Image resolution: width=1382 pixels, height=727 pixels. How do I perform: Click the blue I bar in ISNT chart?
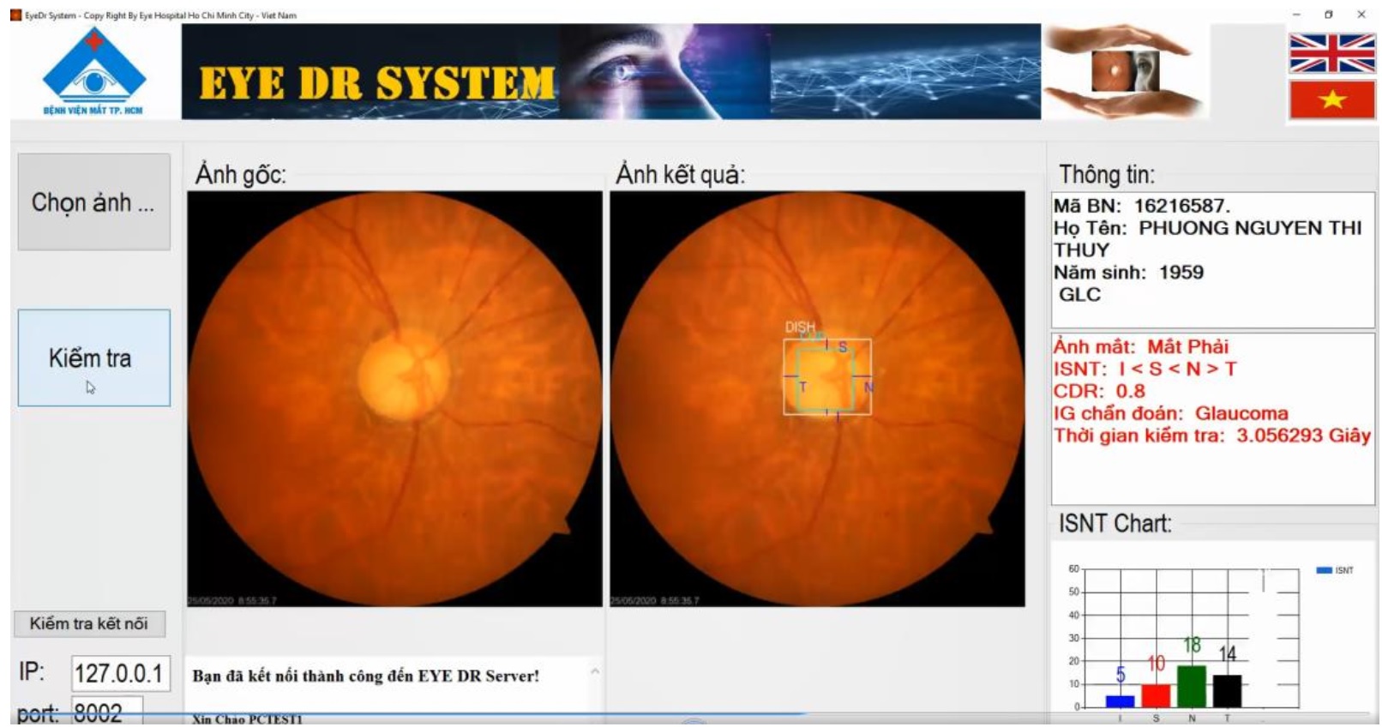coord(1120,701)
